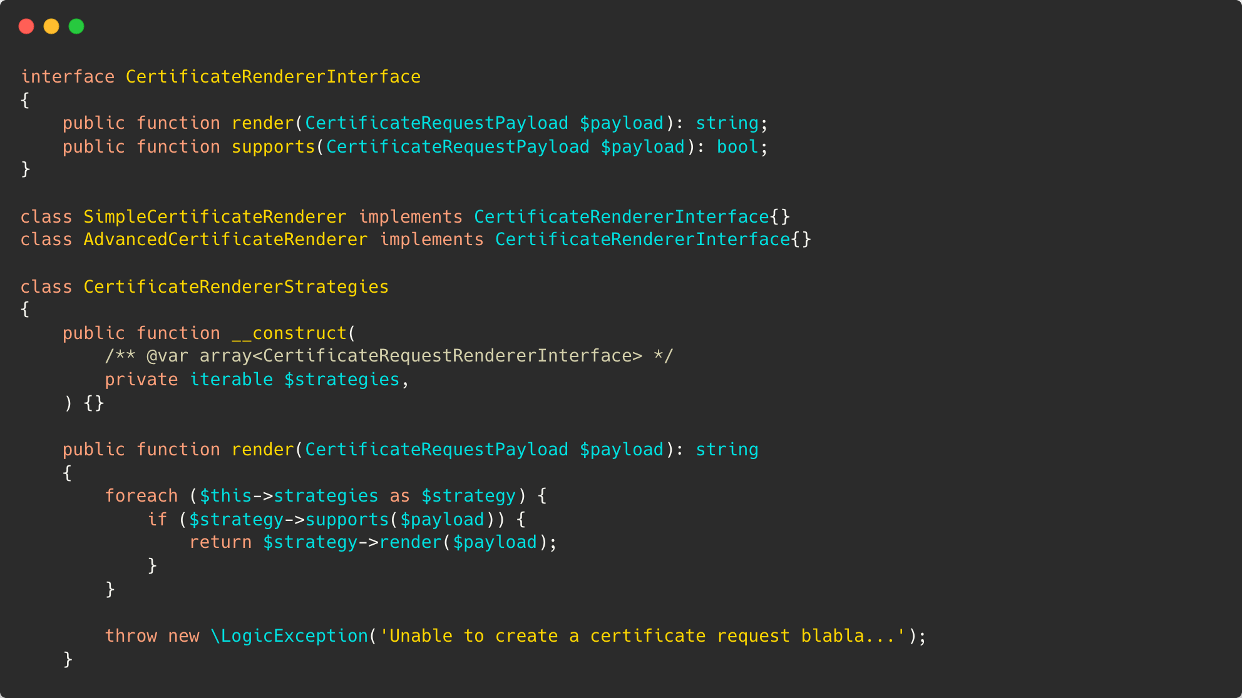Viewport: 1242px width, 698px height.
Task: Click the 'Unable to create' string literal
Action: click(642, 636)
